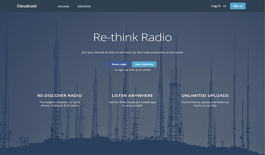Click the 'or' text beside Log in
Screen dimensions: 265x155
click(225, 6)
